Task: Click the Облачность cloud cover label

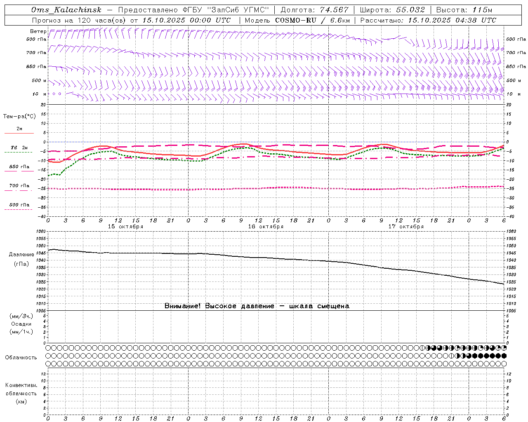Action: coord(21,358)
